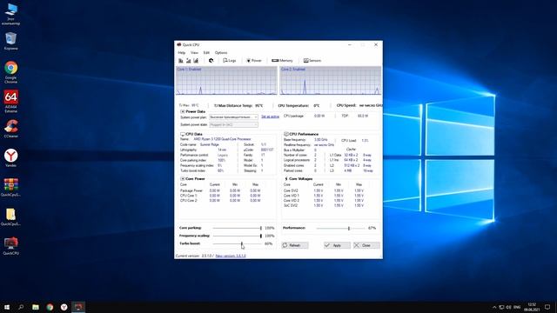Click the Logical processors label
The width and height of the screenshot is (557, 313).
coord(297,160)
